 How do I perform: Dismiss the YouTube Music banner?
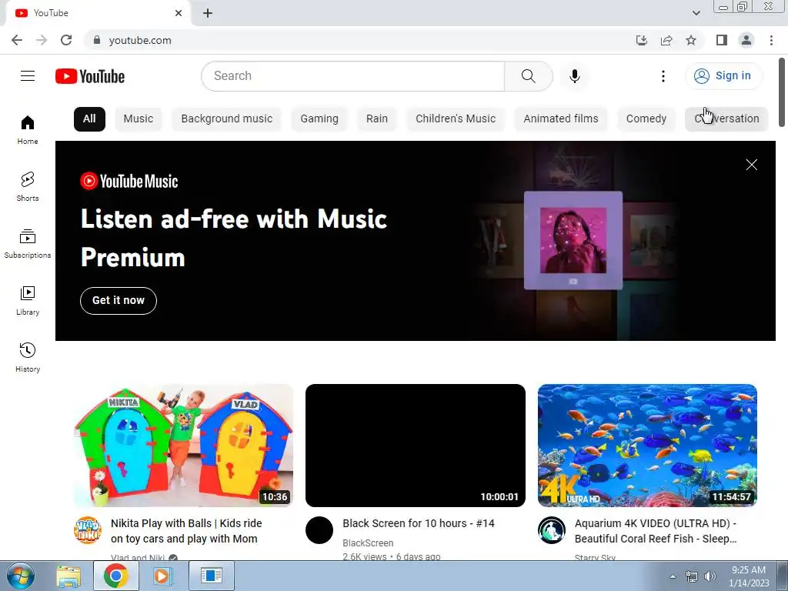751,165
